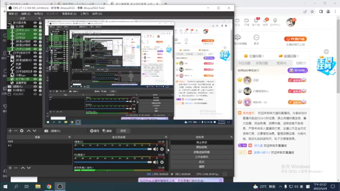
Task: Mute the PS4拳皇15 audio channel speaker icon
Action: (156, 162)
